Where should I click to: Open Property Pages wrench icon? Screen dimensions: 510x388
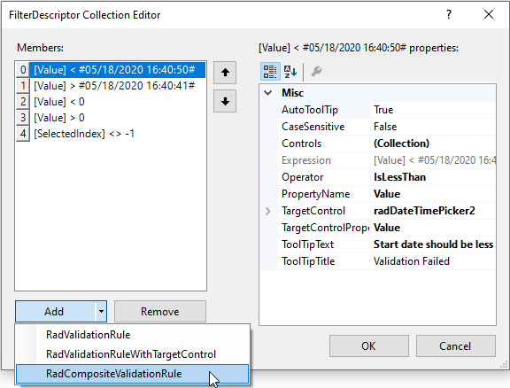click(316, 71)
